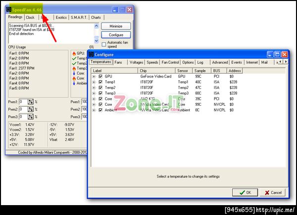The height and width of the screenshot is (215, 297).
Task: Click the Minimize button in SpeedFan
Action: pos(116,26)
